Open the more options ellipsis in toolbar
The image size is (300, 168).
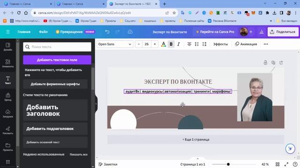tap(266, 44)
